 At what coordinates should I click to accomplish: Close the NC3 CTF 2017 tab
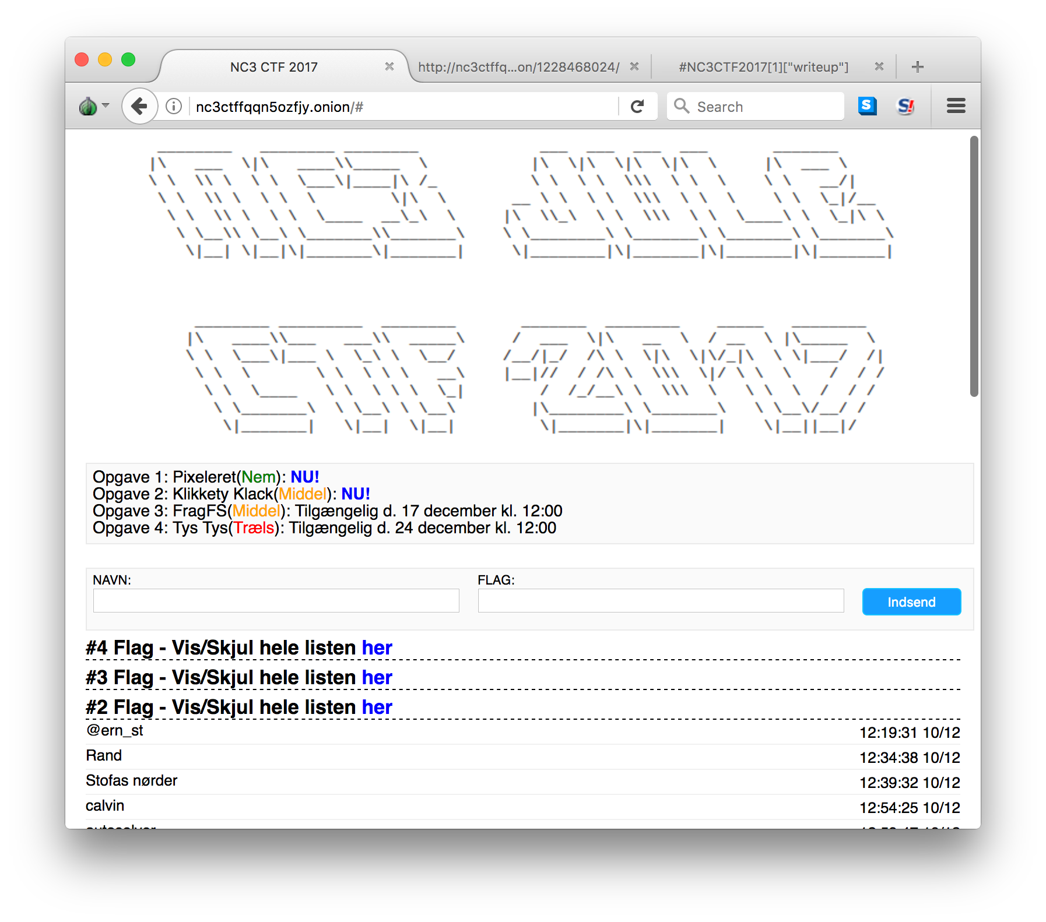pos(389,66)
